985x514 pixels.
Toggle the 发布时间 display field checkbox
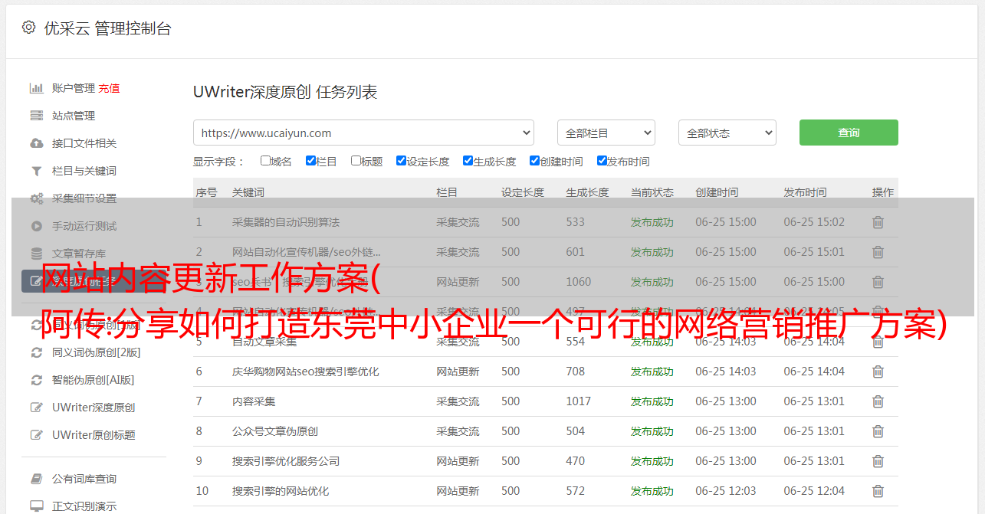pos(602,161)
